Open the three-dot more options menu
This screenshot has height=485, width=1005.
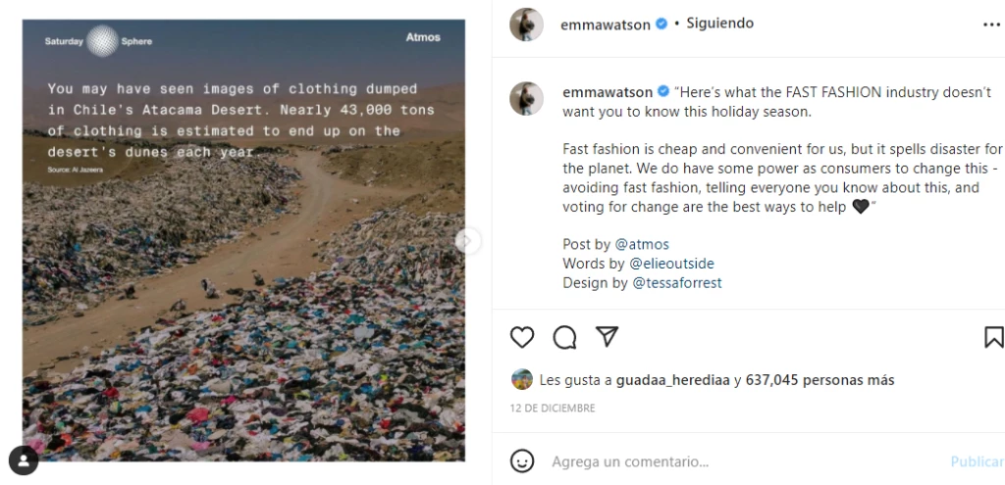point(990,24)
